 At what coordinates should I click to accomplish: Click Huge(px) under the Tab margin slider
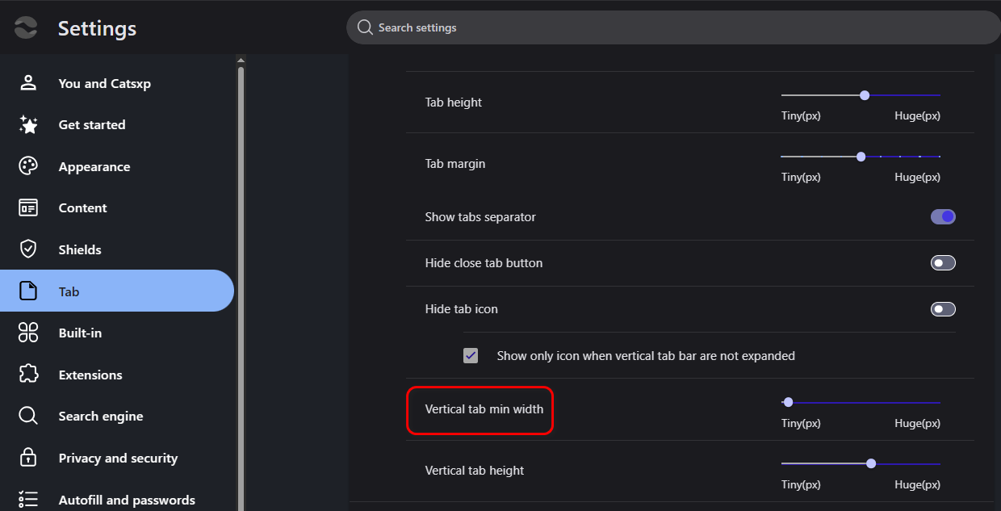[918, 177]
